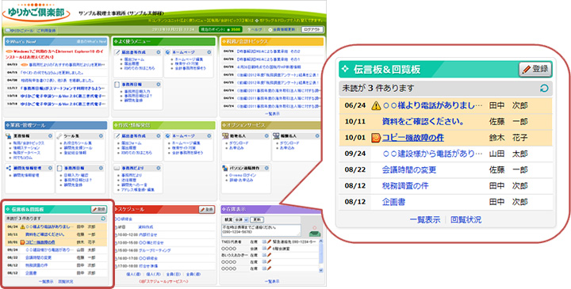This screenshot has height=289, width=571.
Task: Click 税務データベース link under 業務情報
Action: (26, 153)
